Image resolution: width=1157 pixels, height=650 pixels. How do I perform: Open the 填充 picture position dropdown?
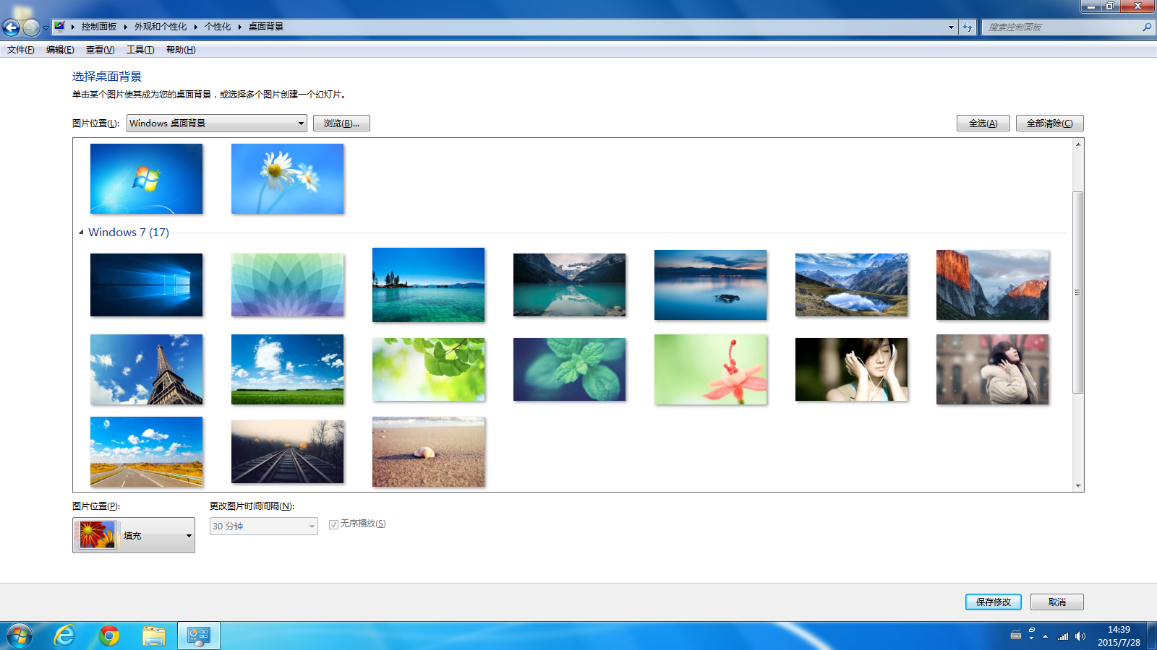(134, 535)
